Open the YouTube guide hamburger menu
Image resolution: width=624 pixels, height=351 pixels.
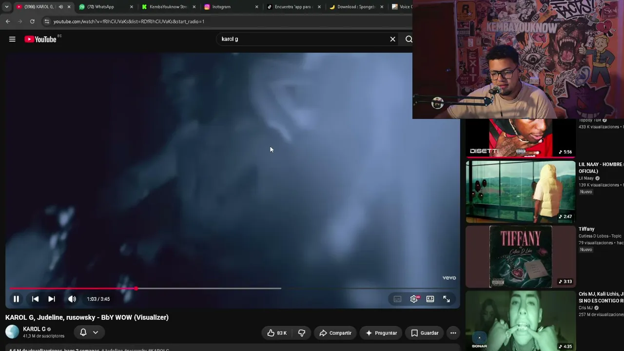pos(12,39)
